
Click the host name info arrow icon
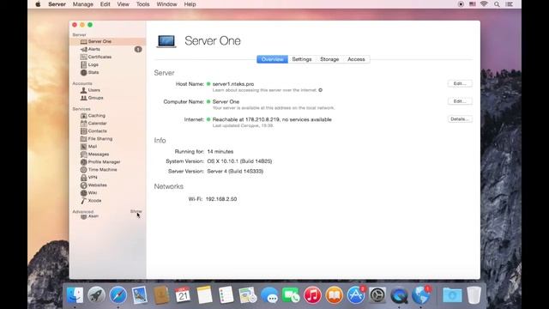320,90
